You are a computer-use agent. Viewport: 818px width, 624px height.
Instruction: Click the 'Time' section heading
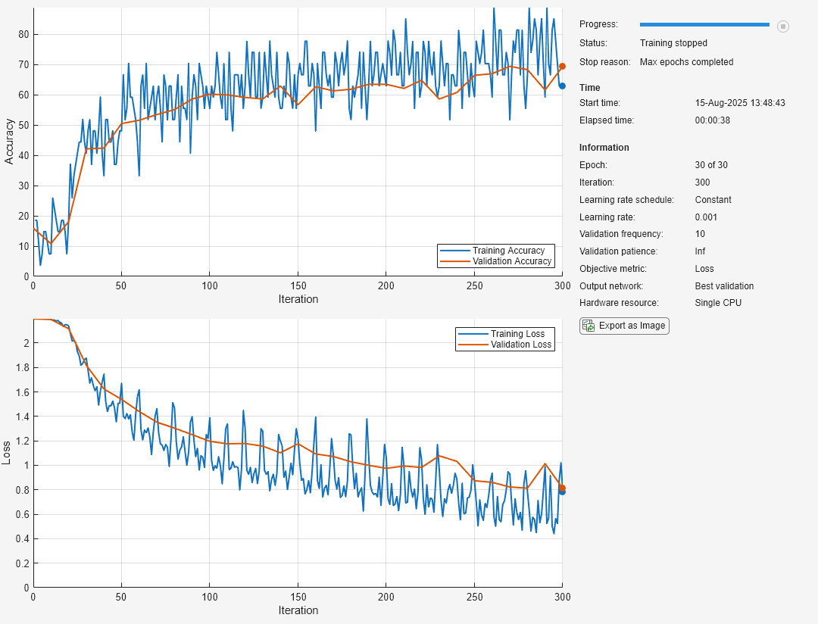(589, 88)
